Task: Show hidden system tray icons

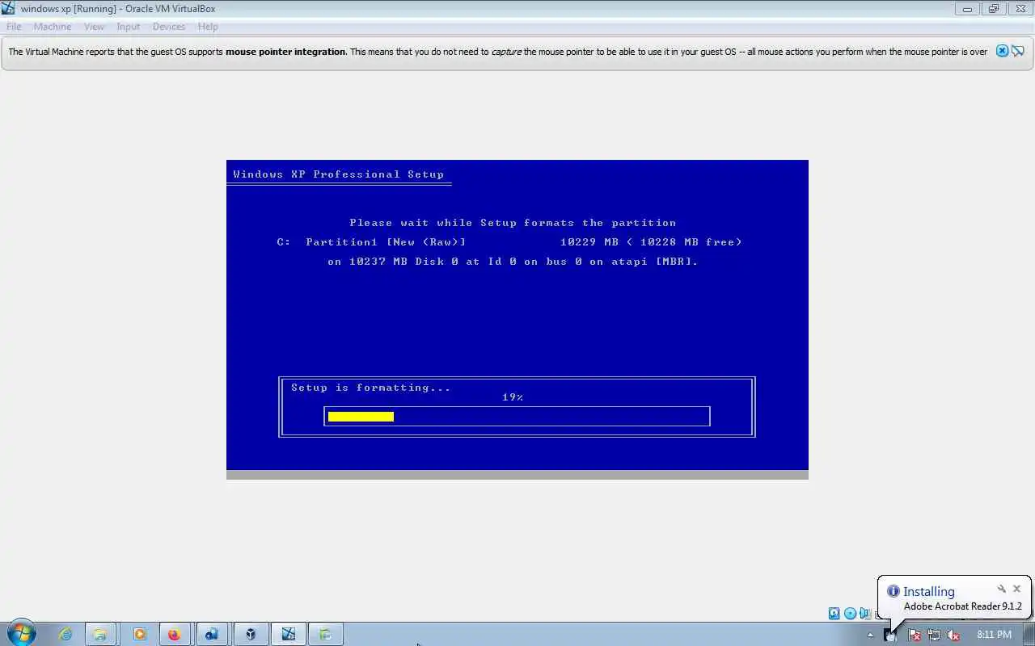Action: [870, 635]
